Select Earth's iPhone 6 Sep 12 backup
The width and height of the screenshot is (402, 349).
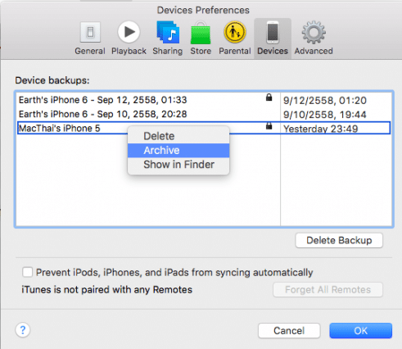204,100
